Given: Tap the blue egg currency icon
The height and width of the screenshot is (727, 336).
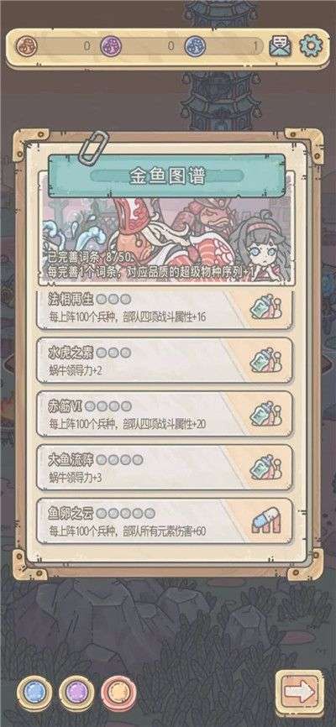Looking at the screenshot, I should pyautogui.click(x=195, y=46).
